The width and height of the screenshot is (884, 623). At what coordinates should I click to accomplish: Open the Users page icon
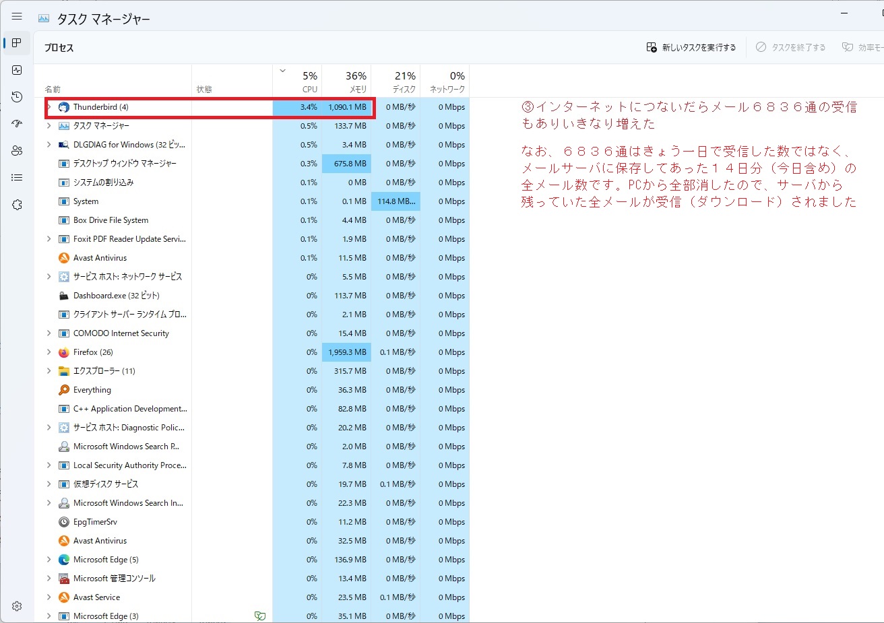click(17, 151)
